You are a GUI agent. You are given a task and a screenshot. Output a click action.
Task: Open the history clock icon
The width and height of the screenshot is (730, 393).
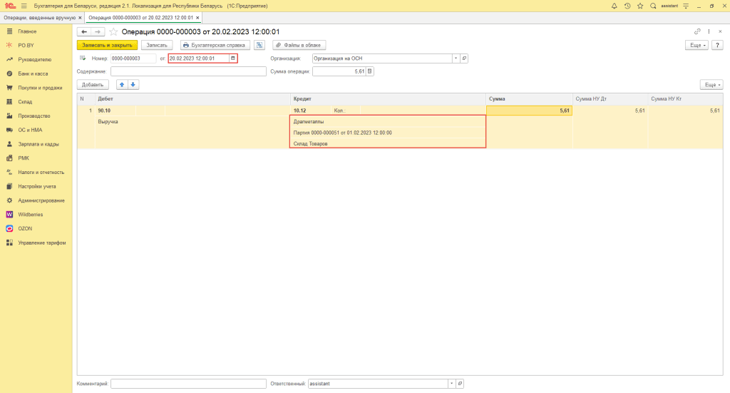(x=627, y=6)
